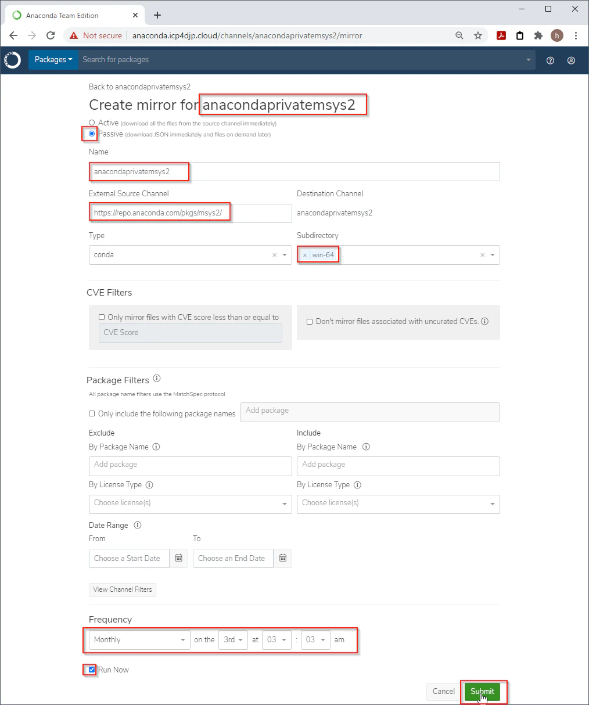Click Choose a Start Date field
Viewport: 589px width, 705px height.
pos(129,558)
